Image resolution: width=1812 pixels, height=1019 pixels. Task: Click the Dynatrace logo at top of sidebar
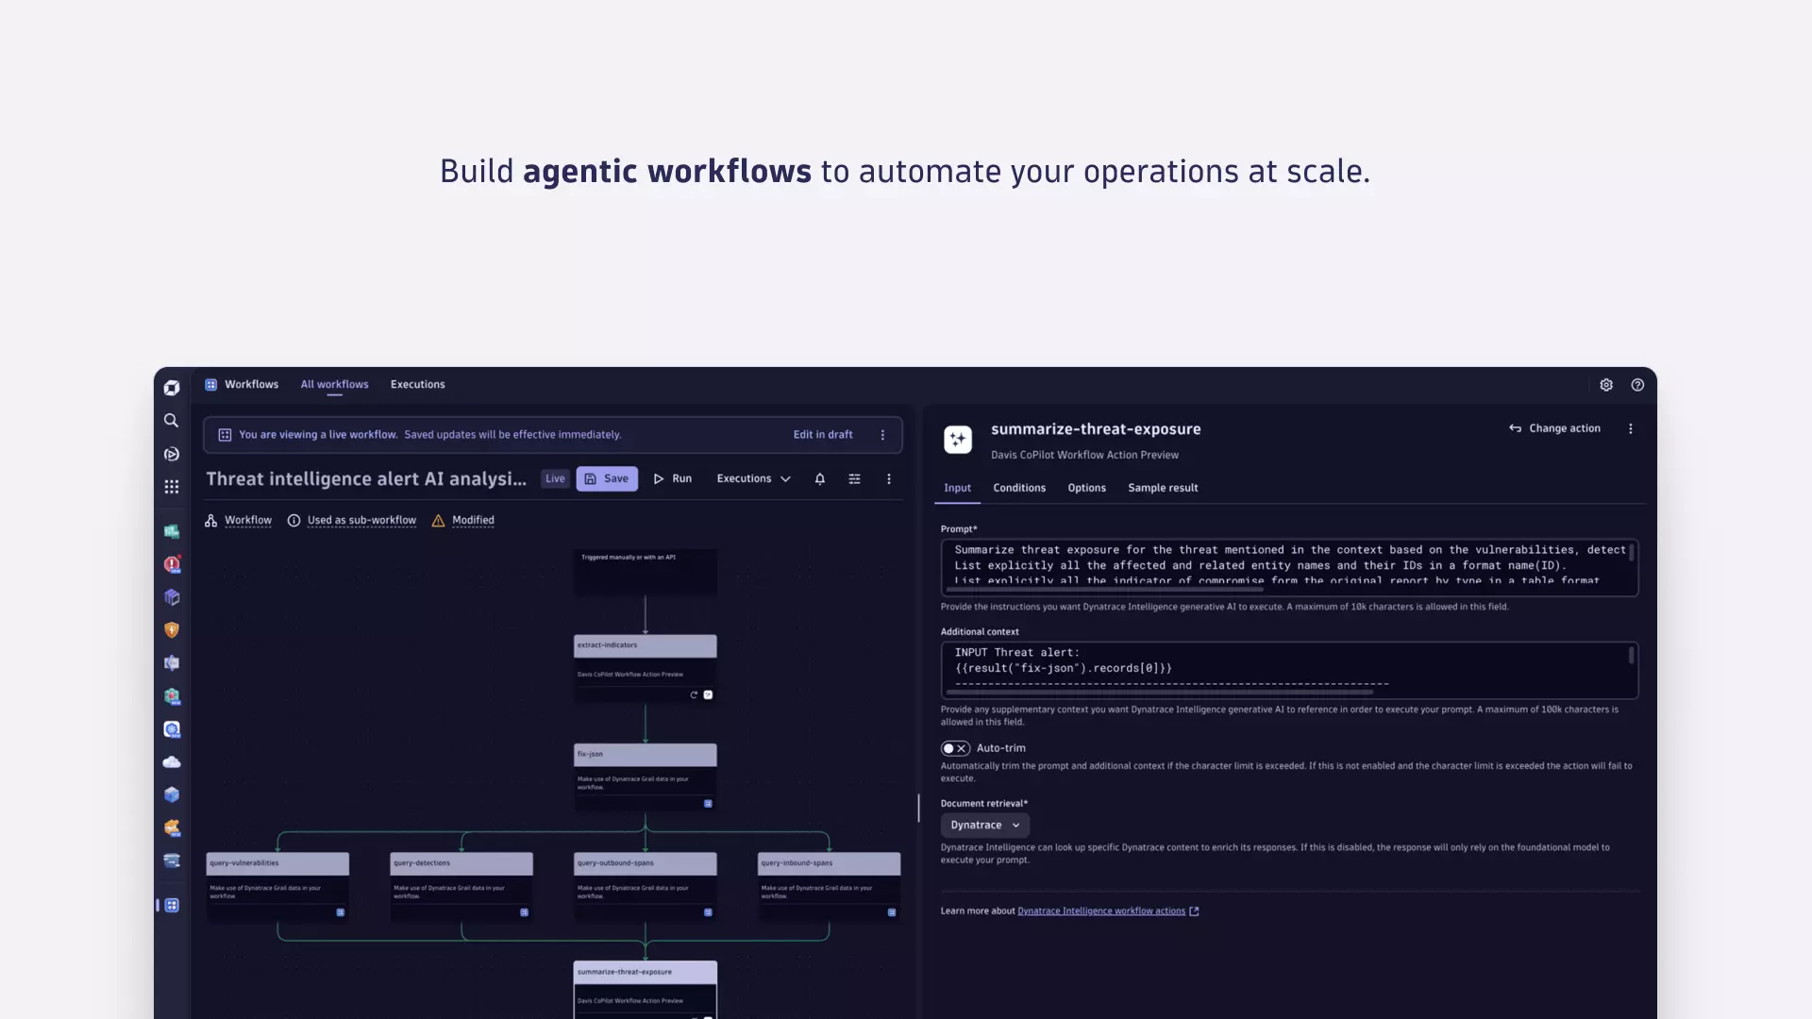171,388
